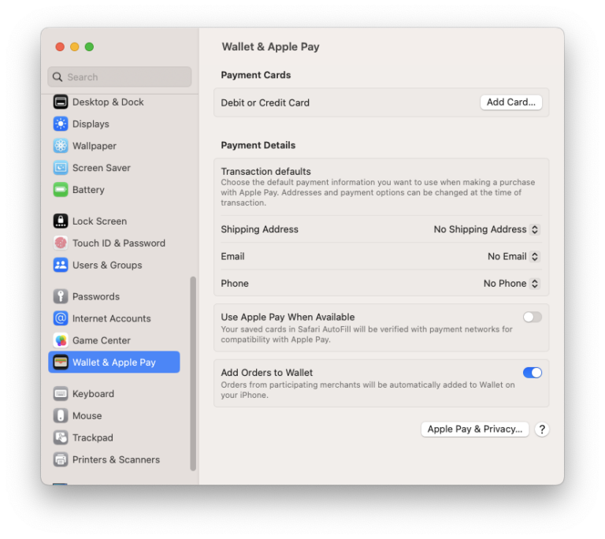Click the Screen Saver icon
This screenshot has height=539, width=605.
point(61,168)
